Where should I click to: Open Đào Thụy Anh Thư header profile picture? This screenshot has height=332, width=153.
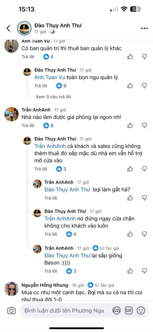tap(24, 28)
